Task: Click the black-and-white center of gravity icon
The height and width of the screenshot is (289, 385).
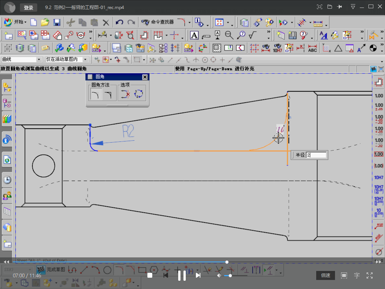Action: click(373, 48)
